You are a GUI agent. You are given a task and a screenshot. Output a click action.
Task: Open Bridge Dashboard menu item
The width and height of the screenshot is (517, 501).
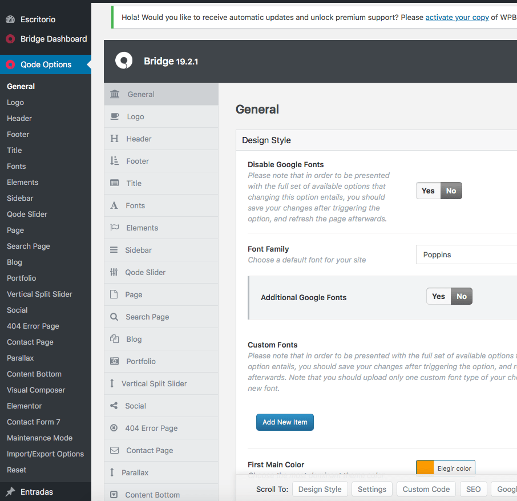54,39
